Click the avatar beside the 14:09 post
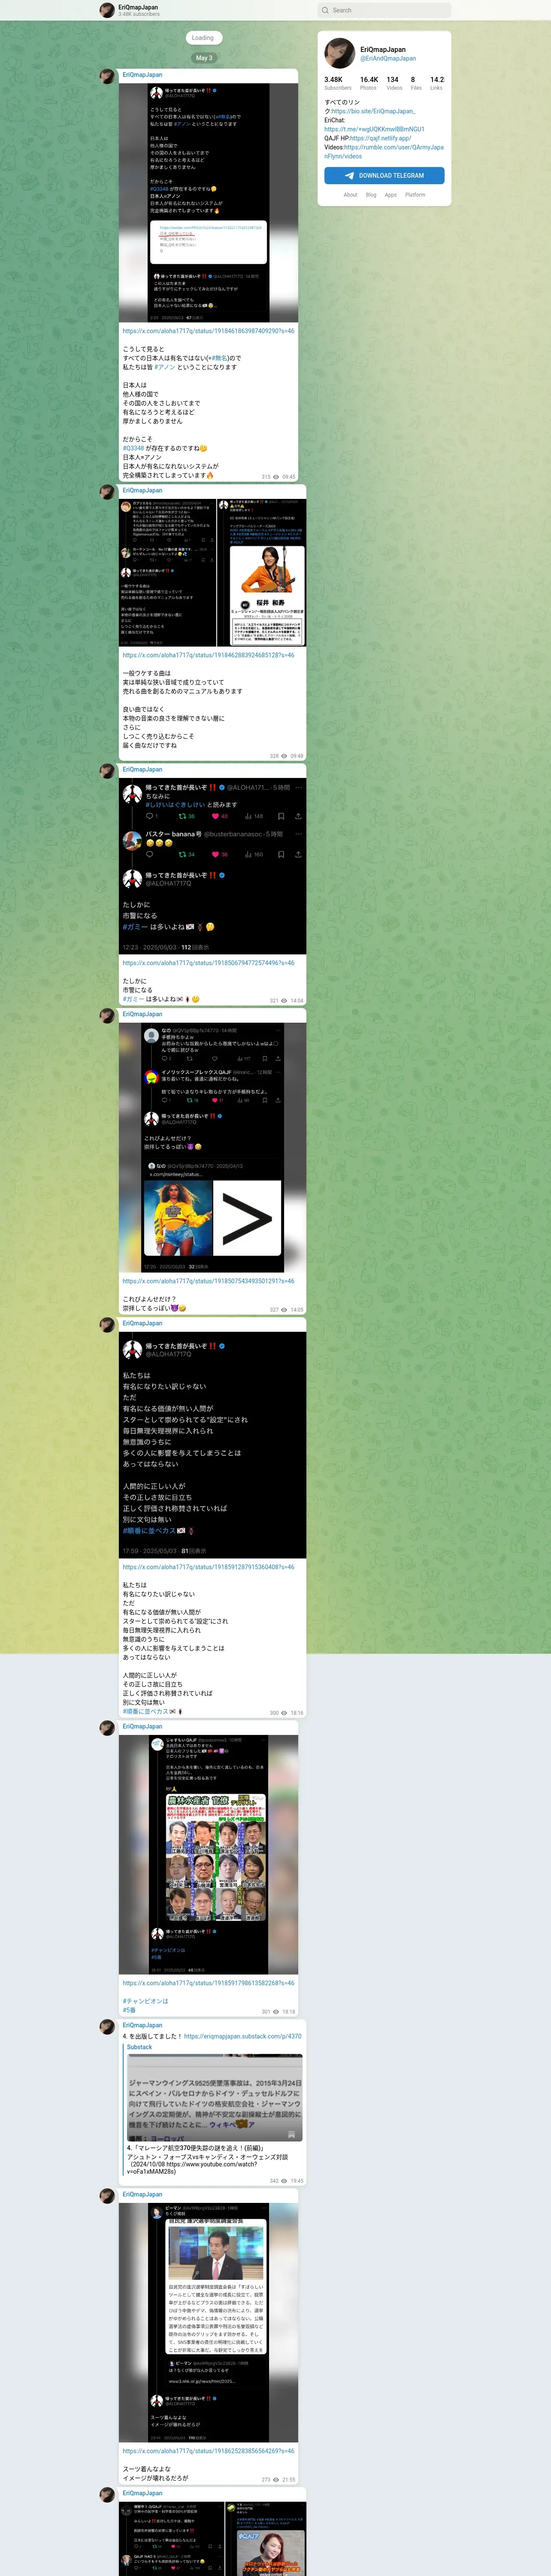This screenshot has width=551, height=2576. click(107, 1015)
